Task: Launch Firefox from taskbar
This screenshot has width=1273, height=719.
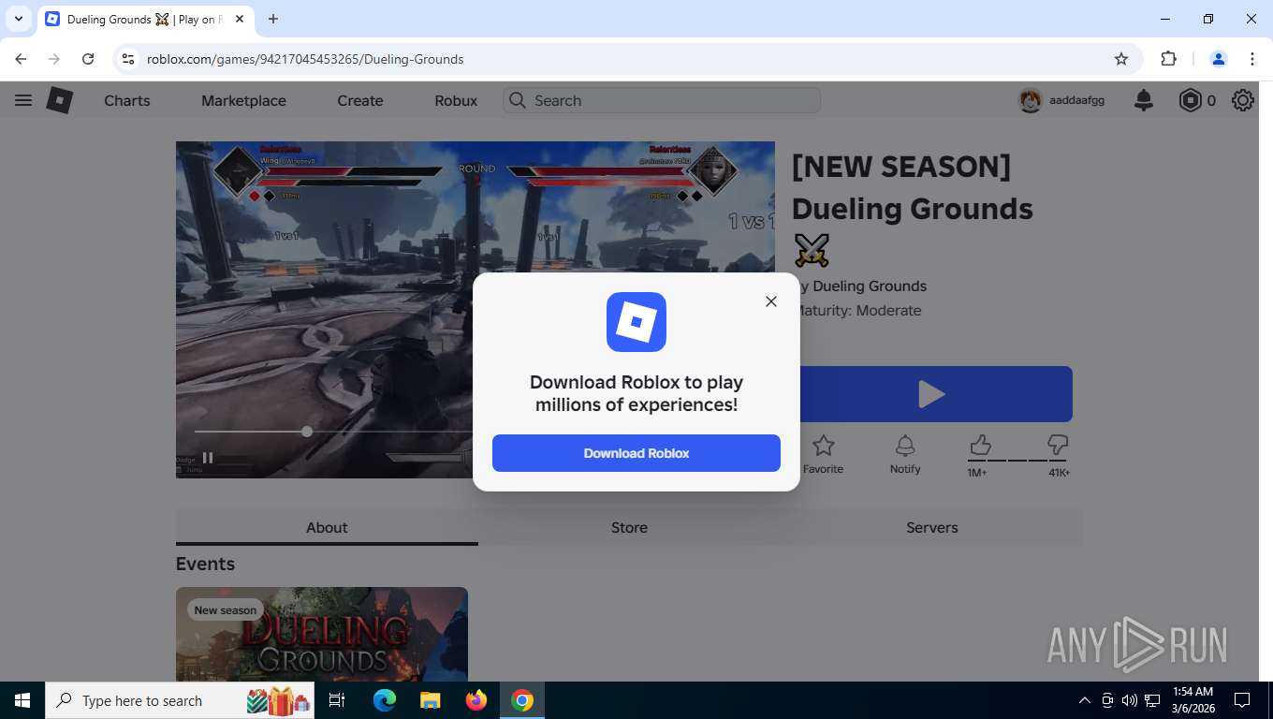Action: click(x=476, y=700)
